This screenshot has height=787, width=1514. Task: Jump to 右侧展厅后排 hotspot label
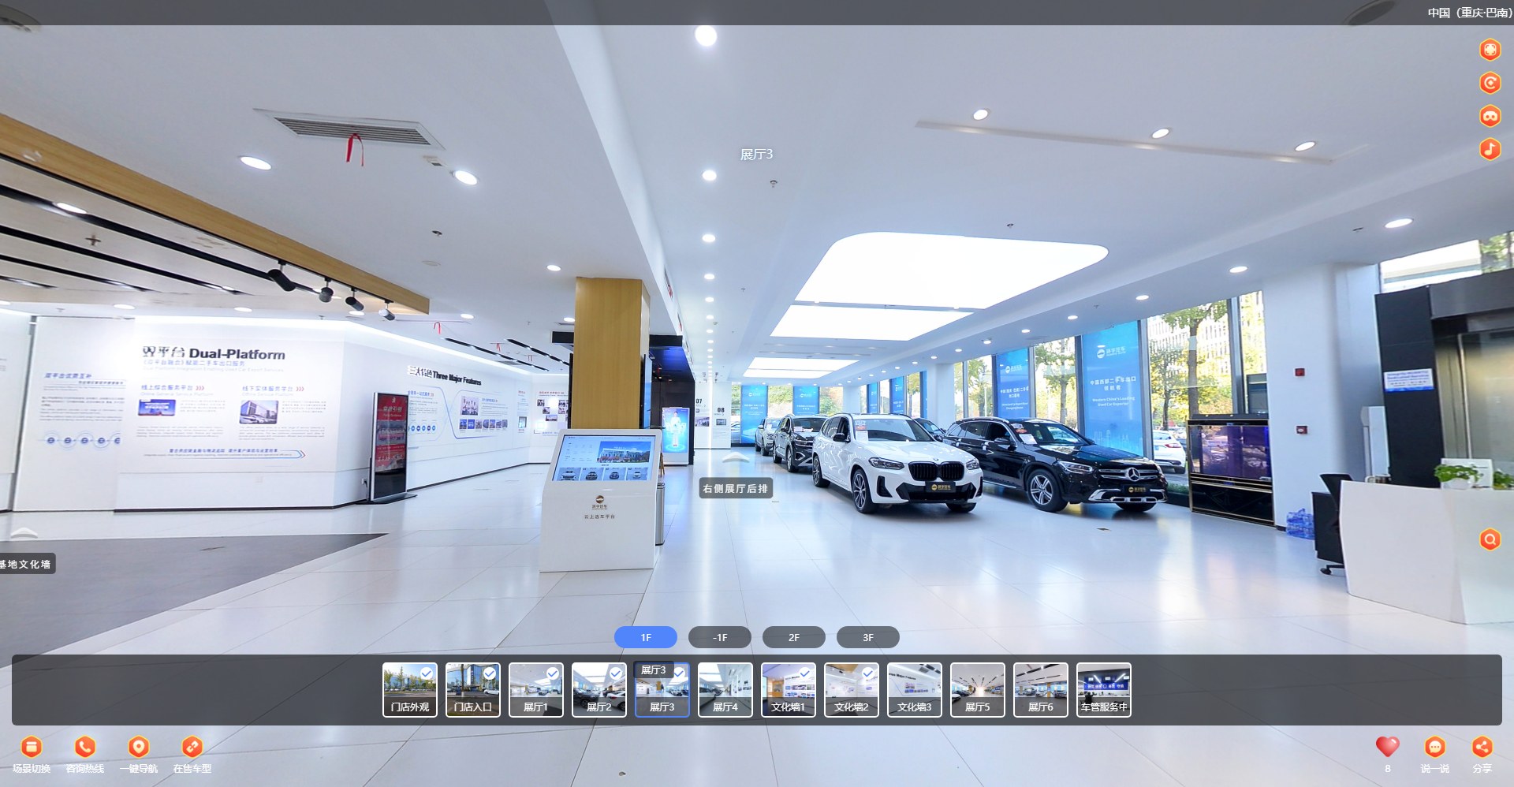pos(735,488)
